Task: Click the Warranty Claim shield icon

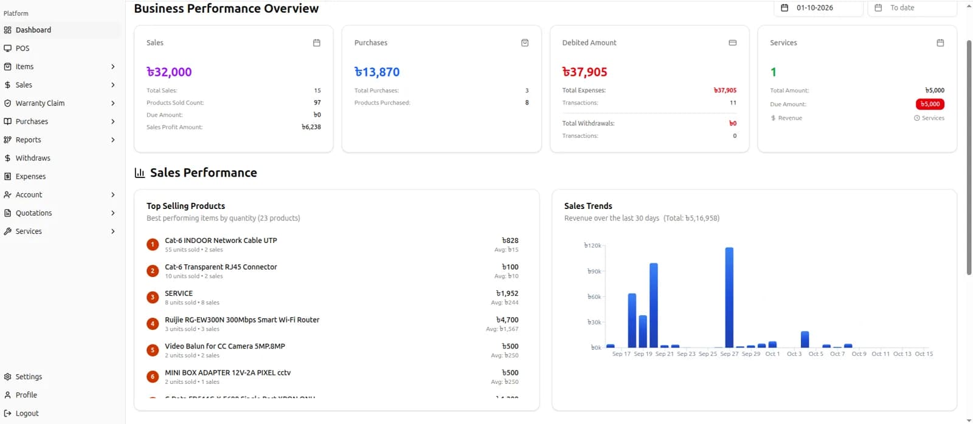Action: [x=7, y=103]
